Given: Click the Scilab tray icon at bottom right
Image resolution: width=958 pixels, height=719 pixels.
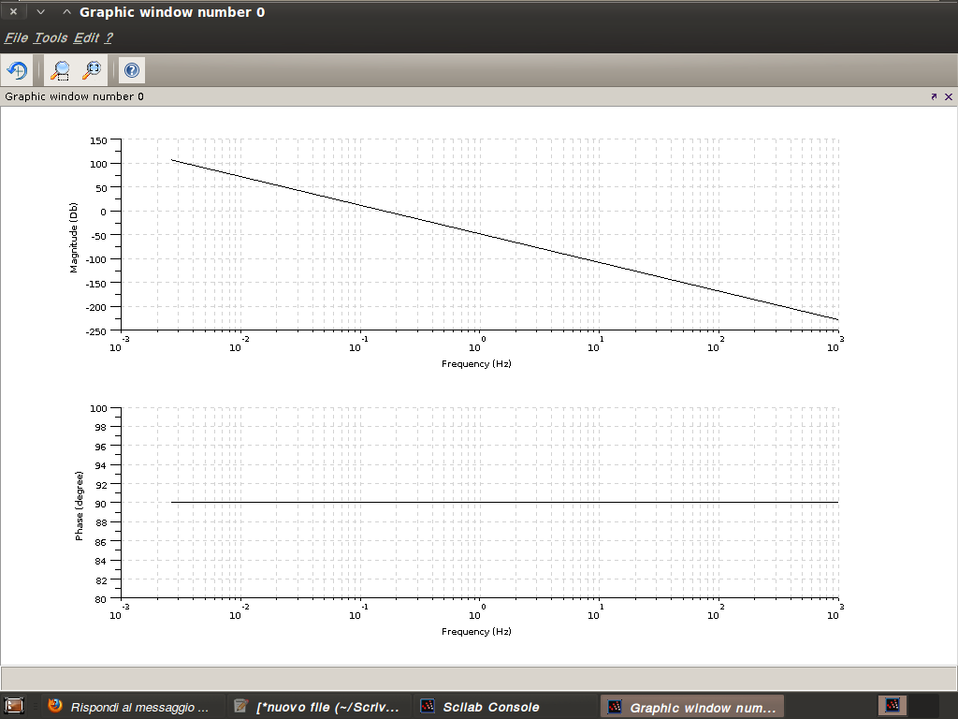Looking at the screenshot, I should pyautogui.click(x=893, y=705).
